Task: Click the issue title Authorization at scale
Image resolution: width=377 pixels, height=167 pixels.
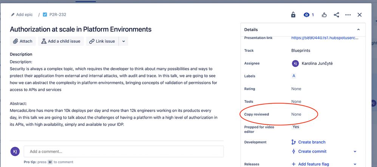Action: (80, 29)
